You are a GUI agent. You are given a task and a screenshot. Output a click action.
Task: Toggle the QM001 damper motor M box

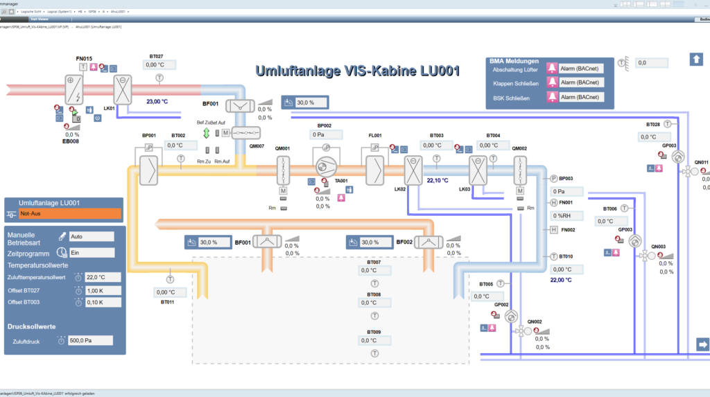coord(283,191)
